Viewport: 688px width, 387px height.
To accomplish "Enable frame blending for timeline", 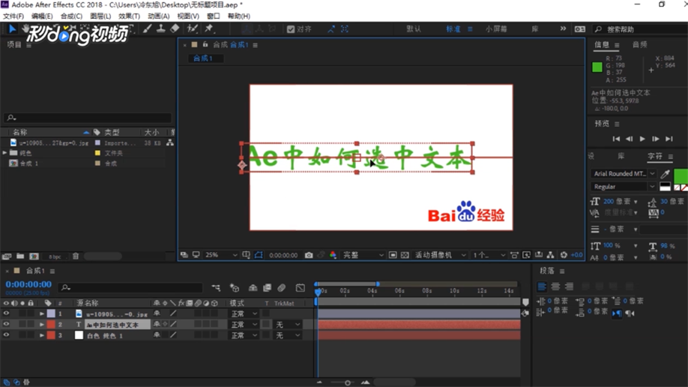I will coord(267,288).
